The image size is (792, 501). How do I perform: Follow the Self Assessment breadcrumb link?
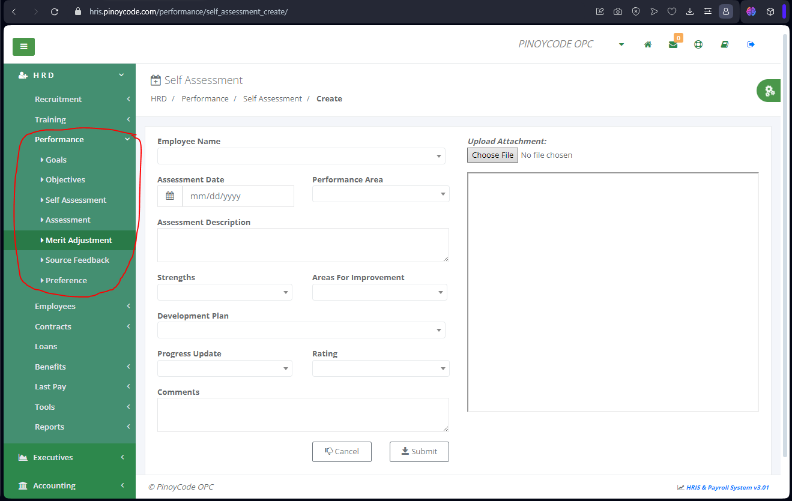click(x=273, y=98)
